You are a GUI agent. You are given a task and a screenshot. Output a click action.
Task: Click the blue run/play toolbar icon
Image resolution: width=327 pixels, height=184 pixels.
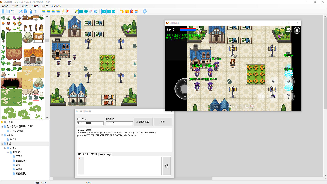click(x=144, y=11)
